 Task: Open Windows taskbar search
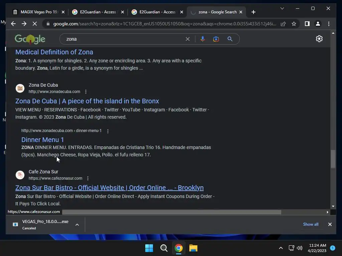click(x=164, y=248)
